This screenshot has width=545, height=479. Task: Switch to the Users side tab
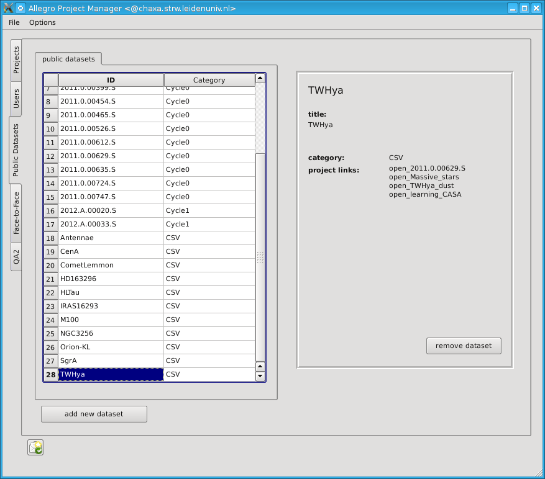[16, 98]
